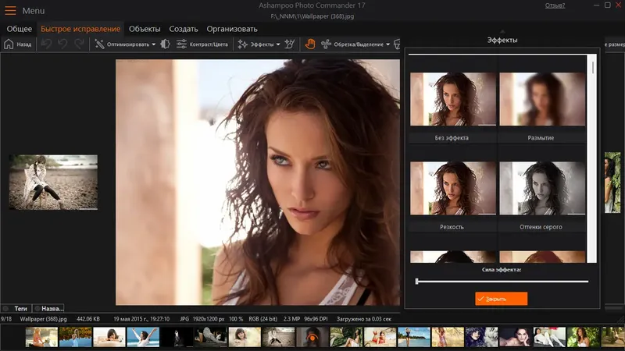This screenshot has height=351, width=625.
Task: Select filmstrip thumbnail with orange loading circle
Action: pyautogui.click(x=312, y=337)
